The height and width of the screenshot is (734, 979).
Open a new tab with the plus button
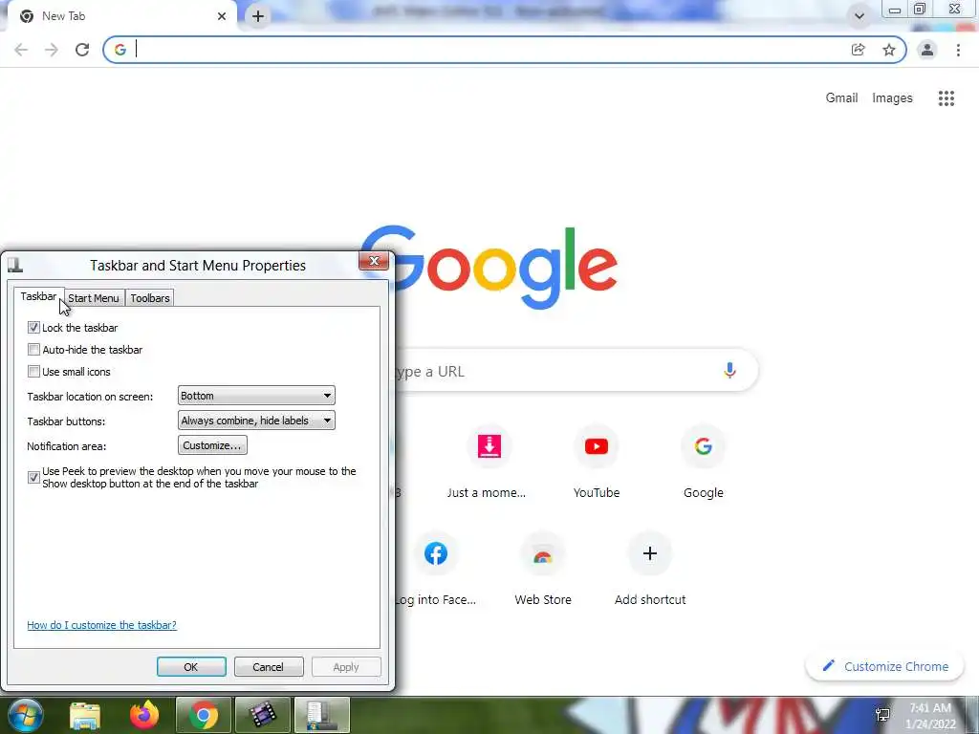[258, 16]
